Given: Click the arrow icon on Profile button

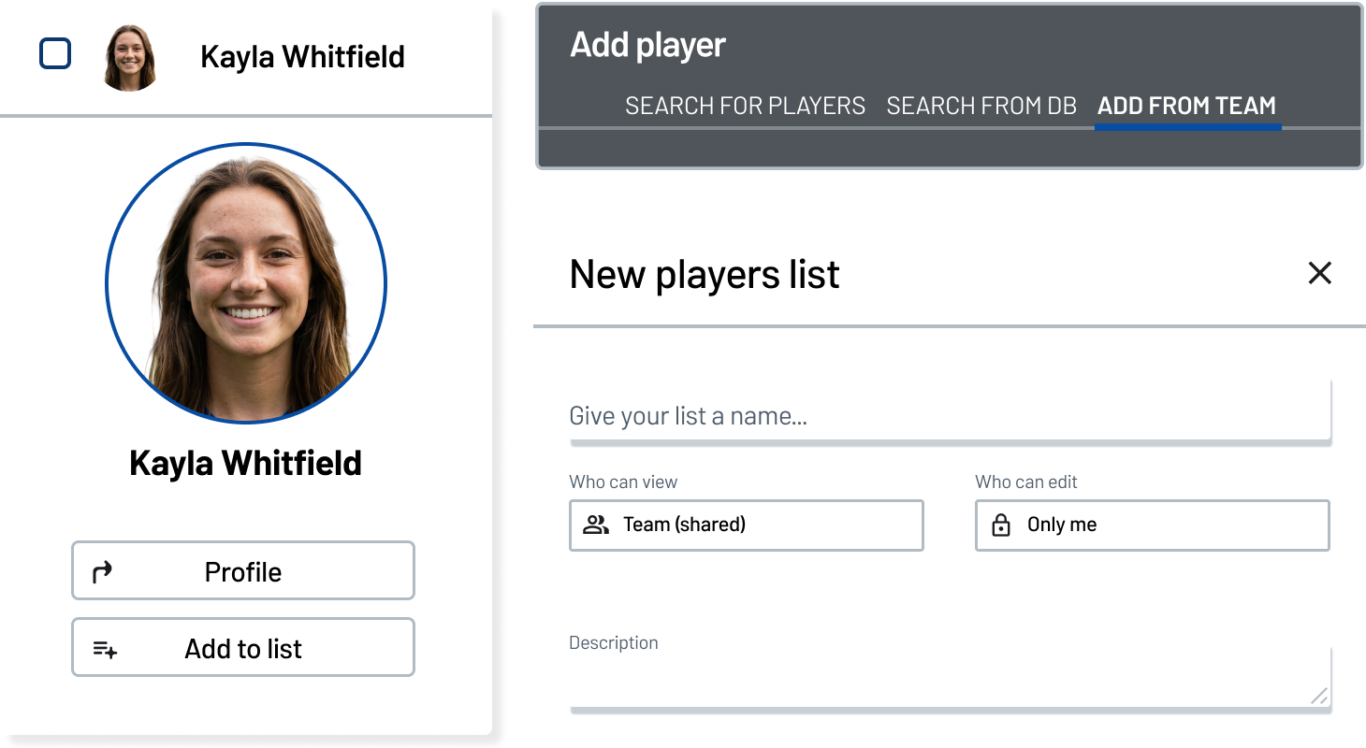Looking at the screenshot, I should coord(103,571).
